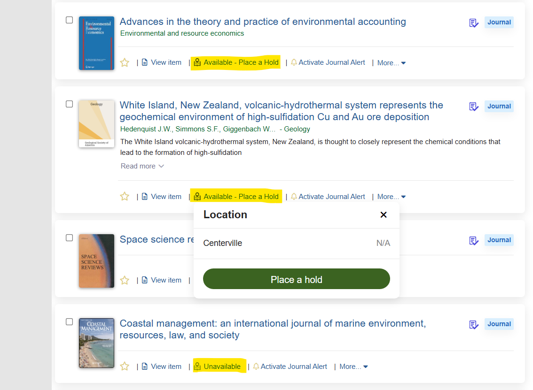Expand More menu for environmental accounting result
This screenshot has height=390, width=533.
[x=391, y=63]
